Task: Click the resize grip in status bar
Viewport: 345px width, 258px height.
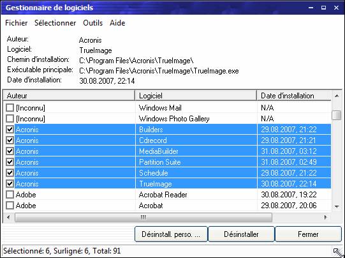Action: (x=338, y=252)
